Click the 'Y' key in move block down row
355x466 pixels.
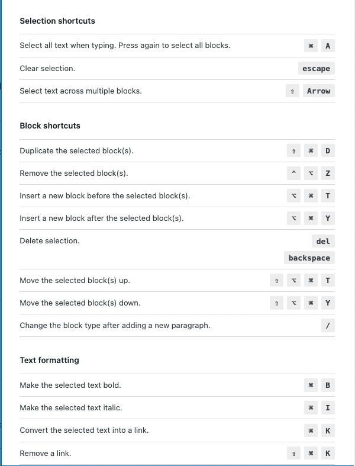pos(328,303)
